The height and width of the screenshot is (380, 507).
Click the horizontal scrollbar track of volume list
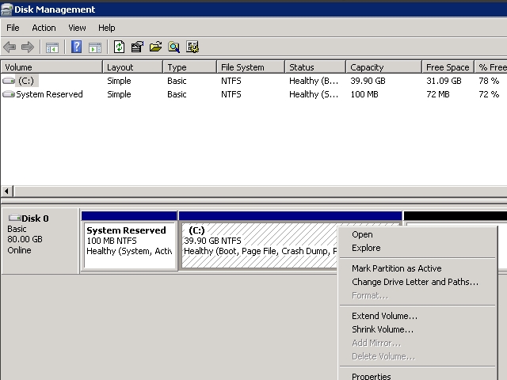261,191
